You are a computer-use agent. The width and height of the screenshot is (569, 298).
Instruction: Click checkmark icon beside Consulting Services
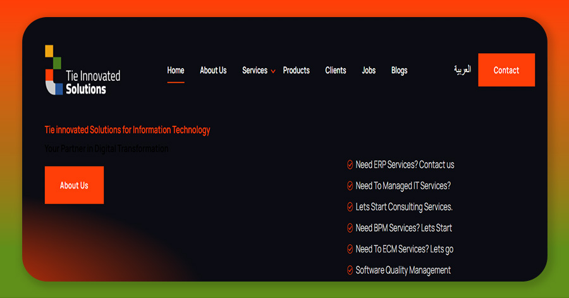tap(350, 207)
